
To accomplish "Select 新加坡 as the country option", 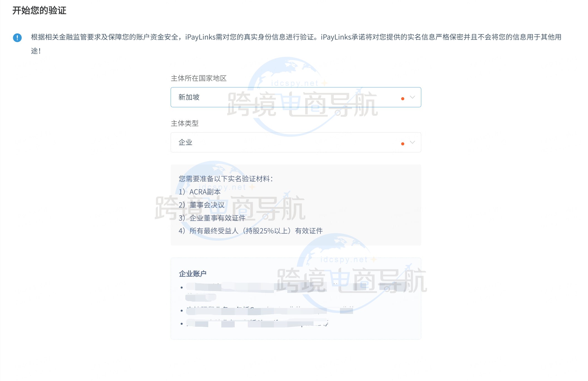I will pos(188,97).
